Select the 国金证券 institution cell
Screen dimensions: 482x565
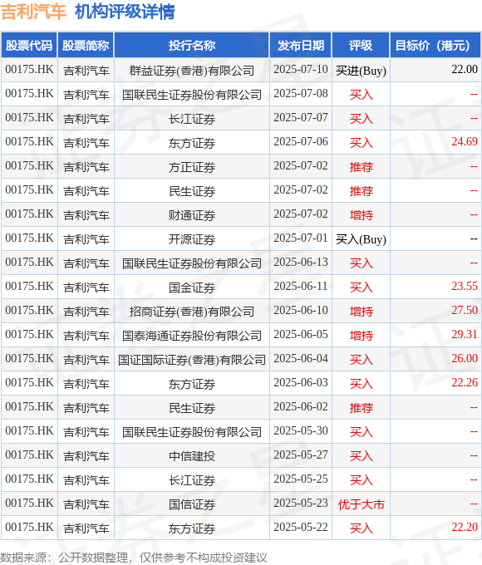(x=192, y=287)
